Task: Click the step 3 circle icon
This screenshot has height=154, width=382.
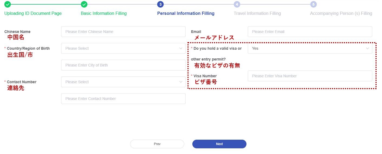Action: click(160, 4)
